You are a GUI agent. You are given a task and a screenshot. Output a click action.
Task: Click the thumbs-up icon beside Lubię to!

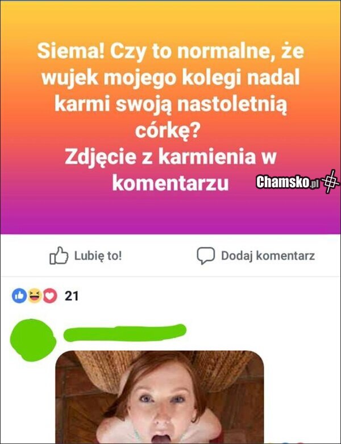[59, 256]
